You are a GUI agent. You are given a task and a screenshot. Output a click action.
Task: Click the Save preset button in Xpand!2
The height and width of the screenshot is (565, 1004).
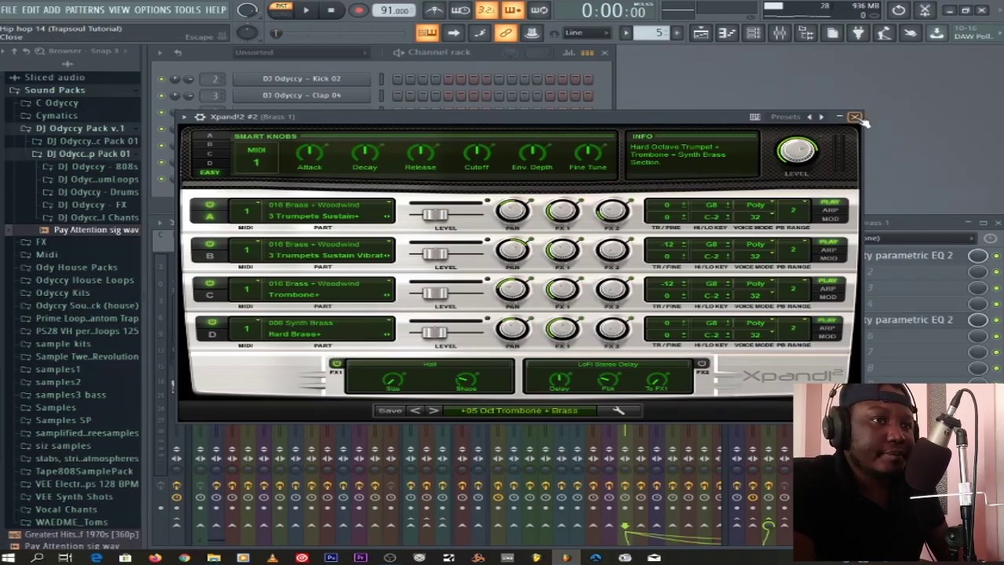(x=390, y=410)
